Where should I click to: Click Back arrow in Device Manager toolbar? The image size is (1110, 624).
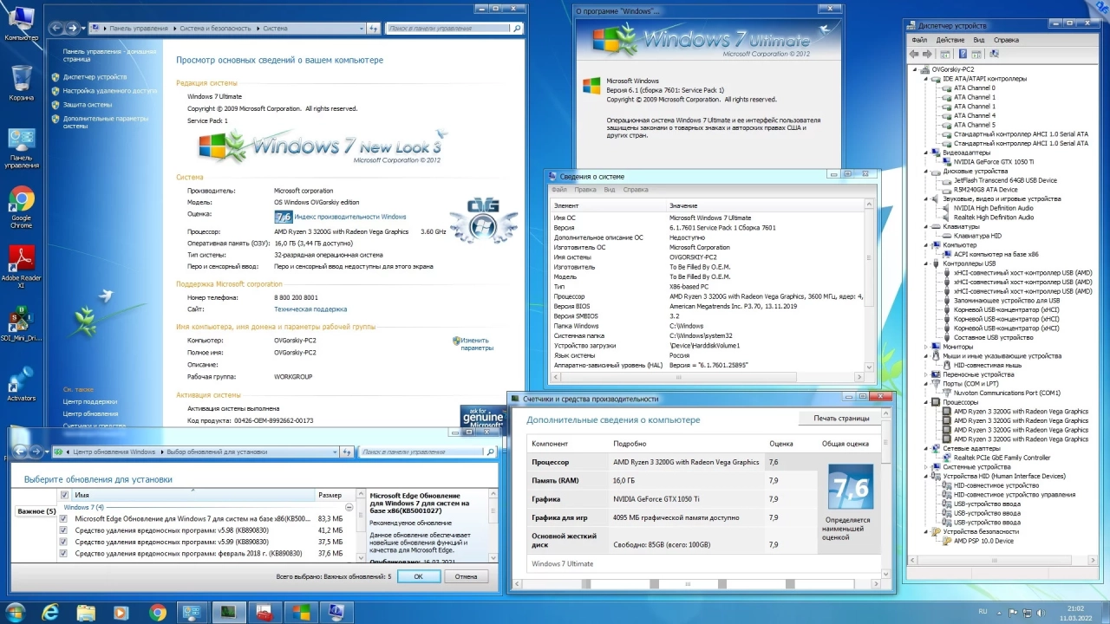(914, 54)
